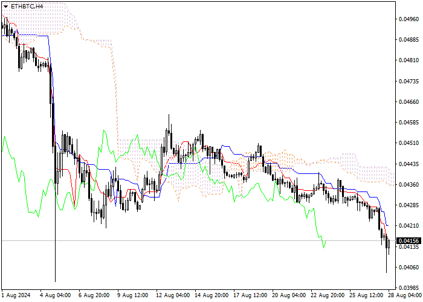Click the 0.04585 price axis label
The height and width of the screenshot is (302, 423).
(x=409, y=123)
